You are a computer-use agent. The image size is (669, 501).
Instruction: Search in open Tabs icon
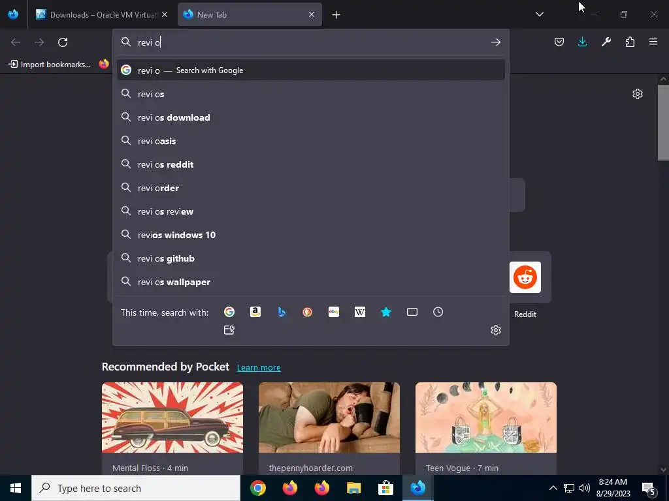click(x=412, y=312)
